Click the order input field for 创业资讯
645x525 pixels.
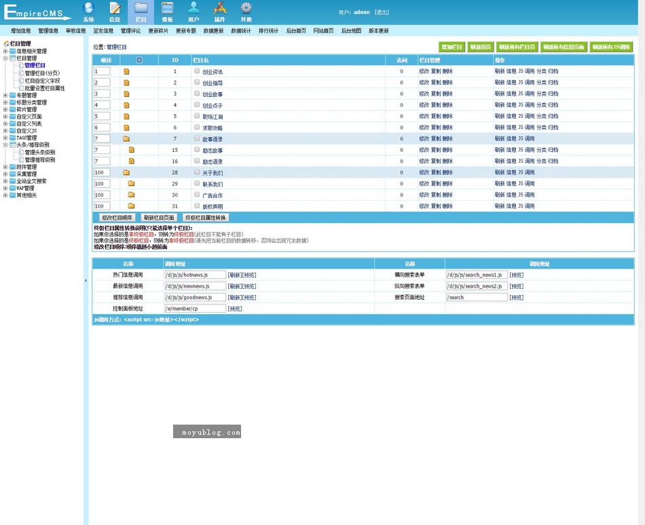102,71
